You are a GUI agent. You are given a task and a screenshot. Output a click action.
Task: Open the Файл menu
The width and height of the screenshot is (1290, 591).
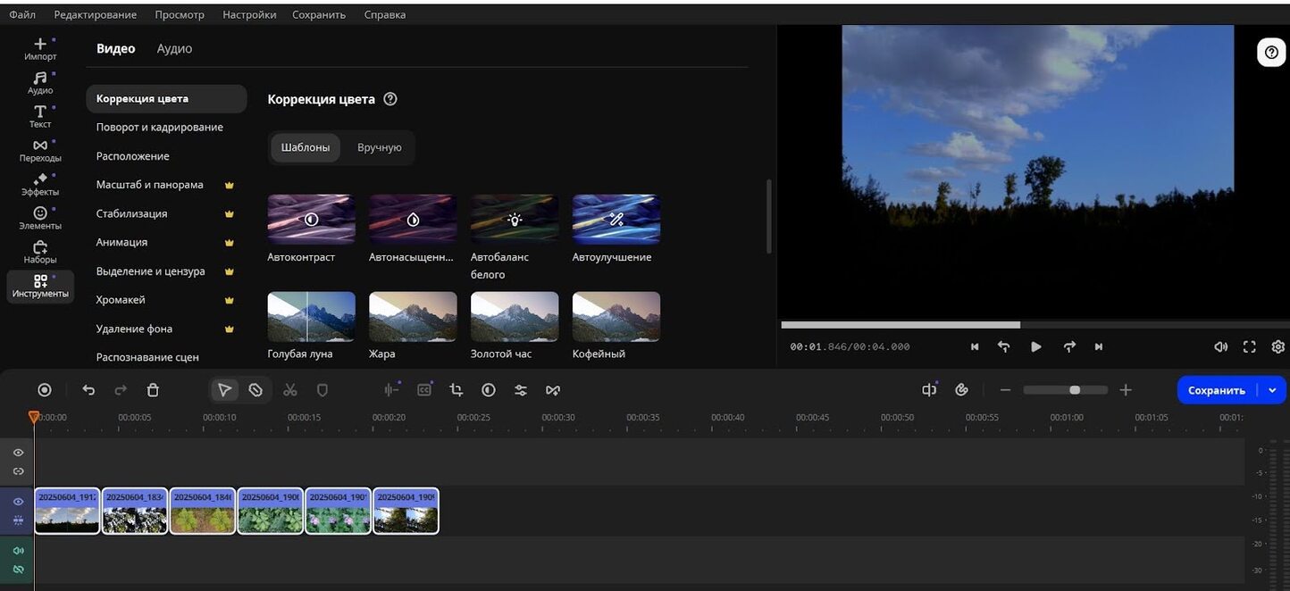coord(22,14)
